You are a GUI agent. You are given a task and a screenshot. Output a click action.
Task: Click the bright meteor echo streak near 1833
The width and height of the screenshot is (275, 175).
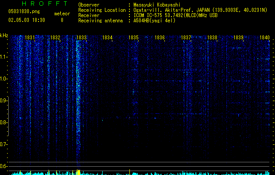[x=78, y=102]
